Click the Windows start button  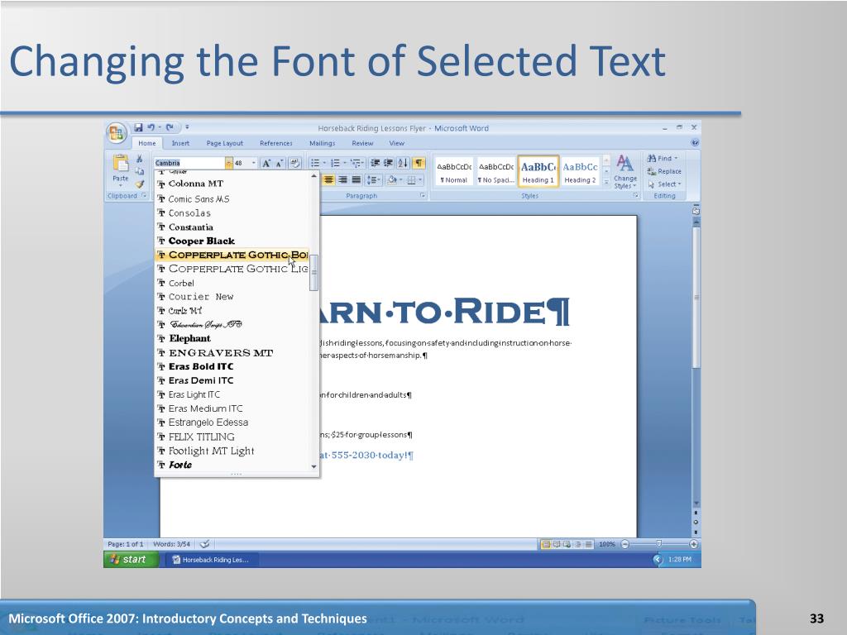[132, 560]
